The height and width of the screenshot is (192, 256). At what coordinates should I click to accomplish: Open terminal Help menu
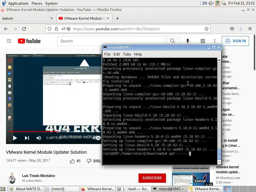[138, 54]
